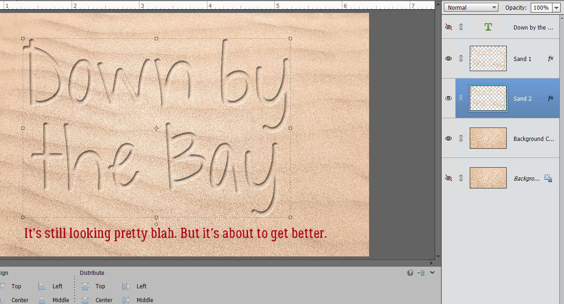Show the hidden locked Background layer
The image size is (564, 304).
pos(448,178)
